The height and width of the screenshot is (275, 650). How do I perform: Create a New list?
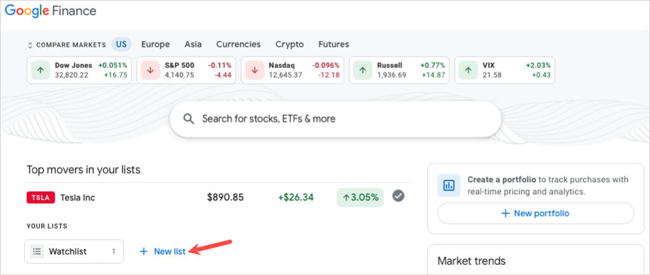(162, 252)
